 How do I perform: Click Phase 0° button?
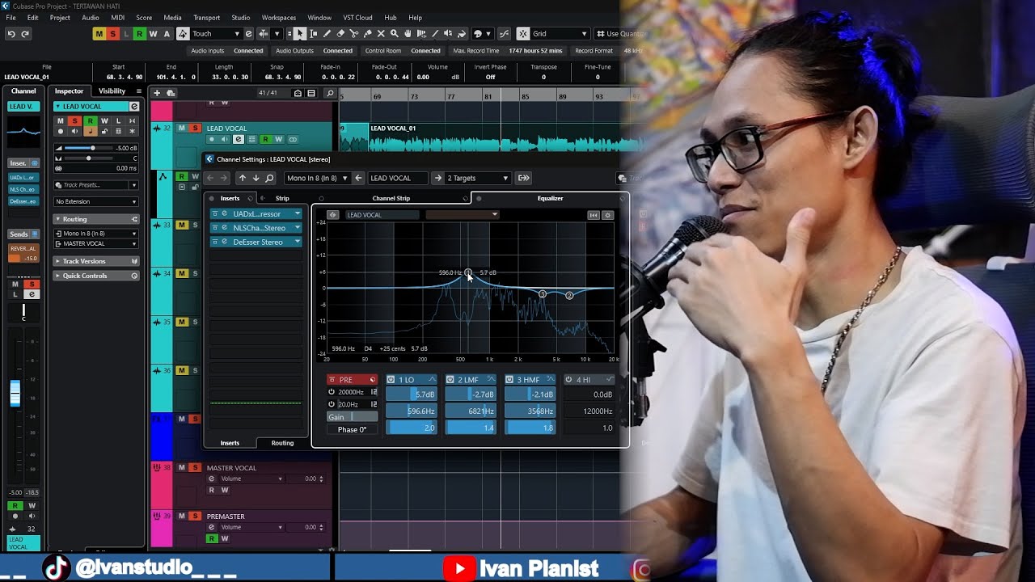pyautogui.click(x=352, y=429)
